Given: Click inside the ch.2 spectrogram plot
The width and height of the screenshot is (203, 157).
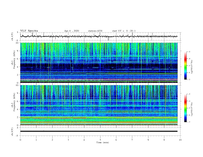Looking at the screenshot, I should tap(99, 105).
